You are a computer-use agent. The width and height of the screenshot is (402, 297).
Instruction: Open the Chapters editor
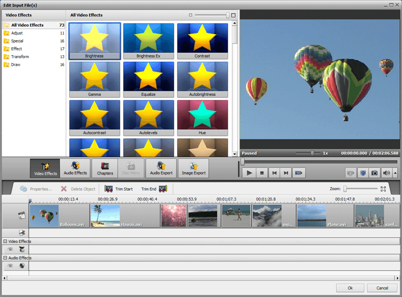(x=105, y=168)
